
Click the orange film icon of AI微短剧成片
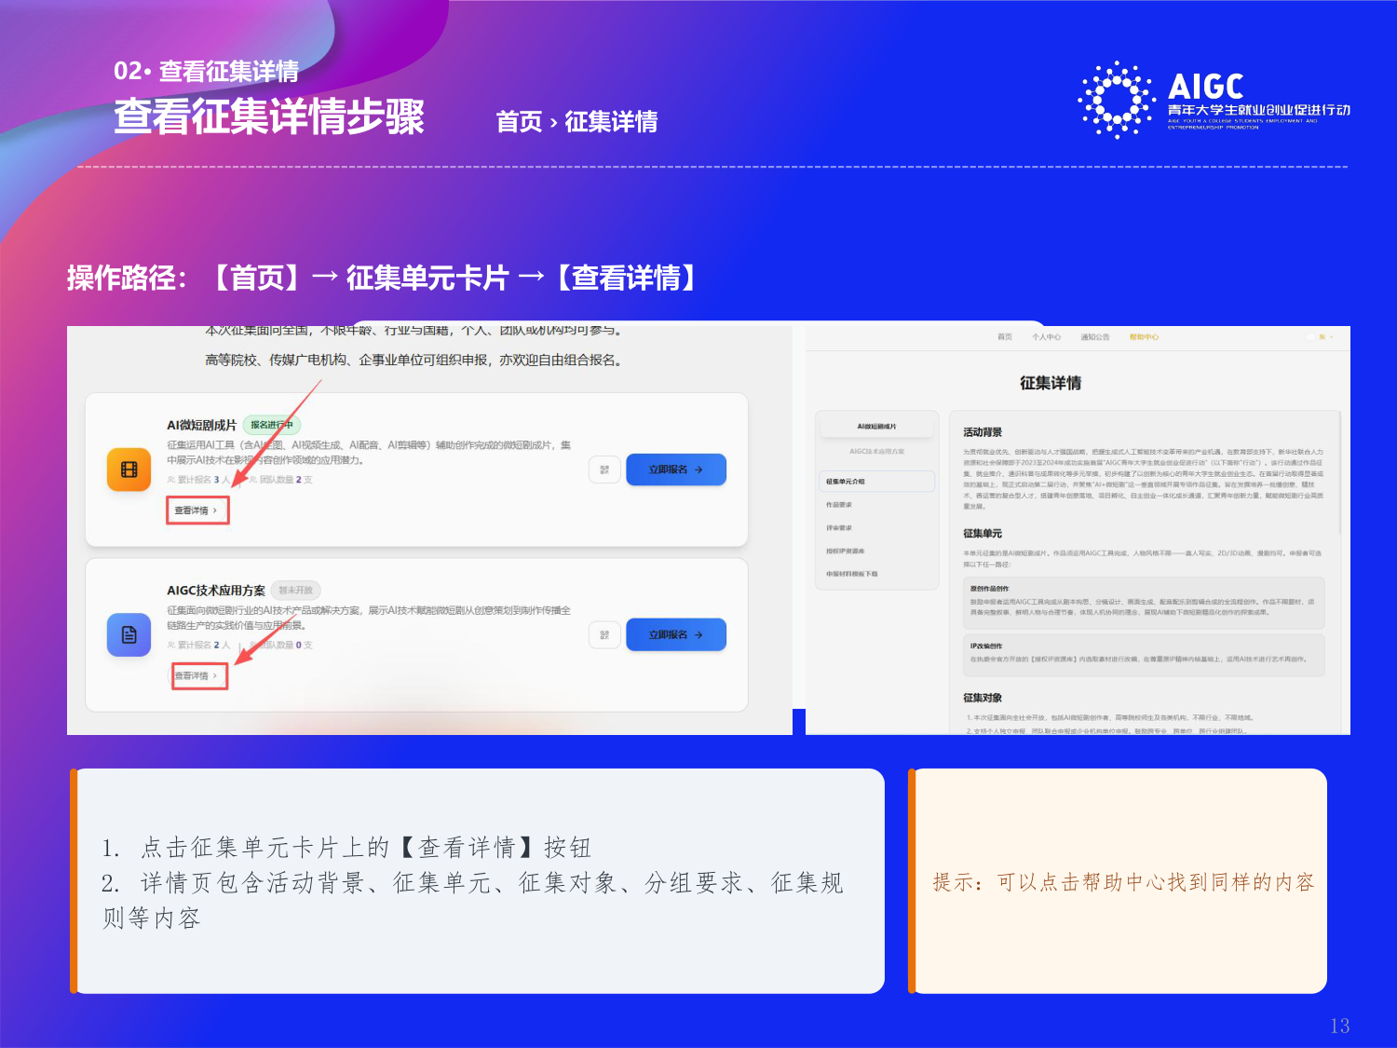(x=129, y=470)
